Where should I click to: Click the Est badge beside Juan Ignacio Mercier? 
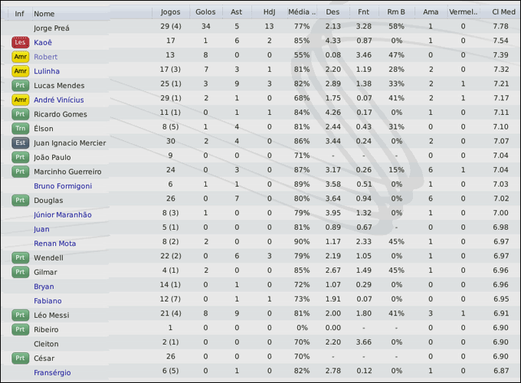tap(20, 142)
